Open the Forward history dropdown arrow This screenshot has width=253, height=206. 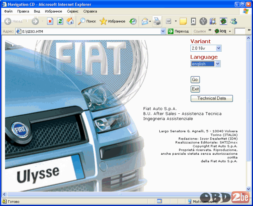click(42, 21)
